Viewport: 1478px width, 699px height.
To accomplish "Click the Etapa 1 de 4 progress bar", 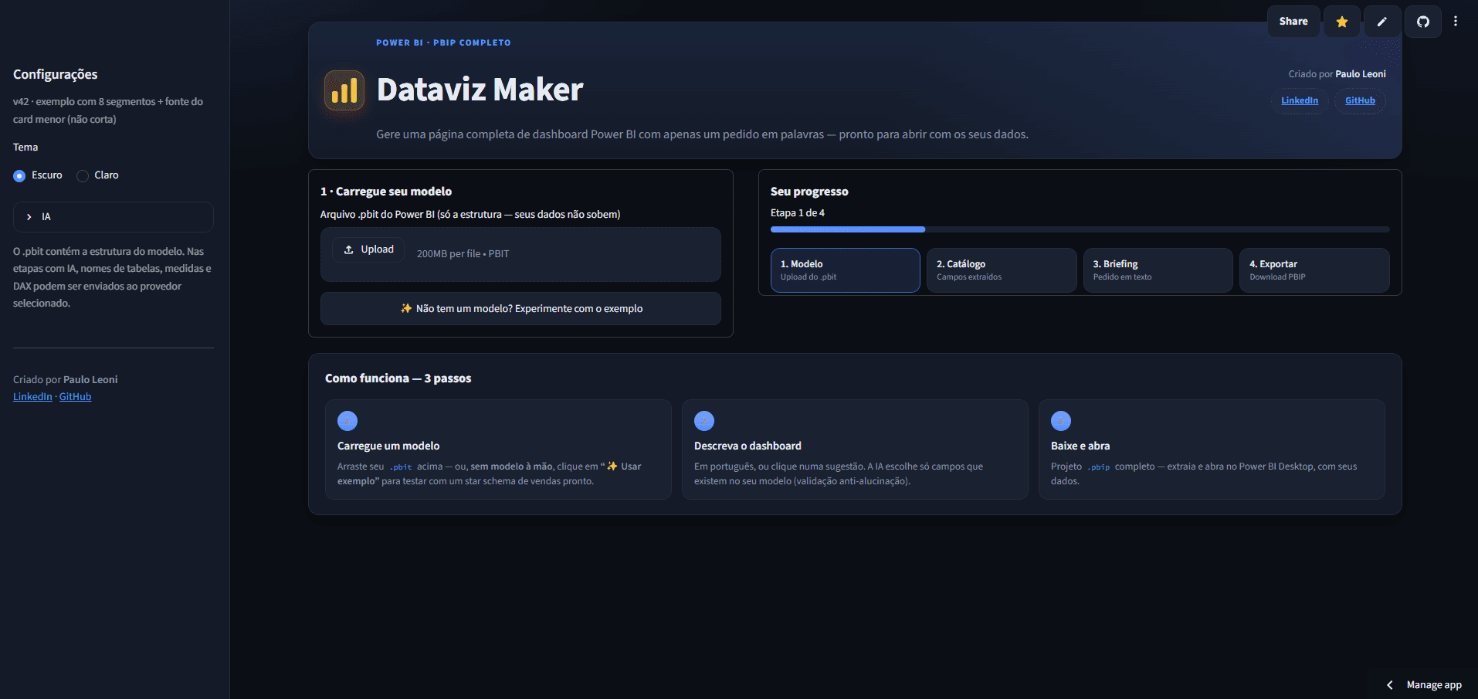I will tap(1080, 229).
